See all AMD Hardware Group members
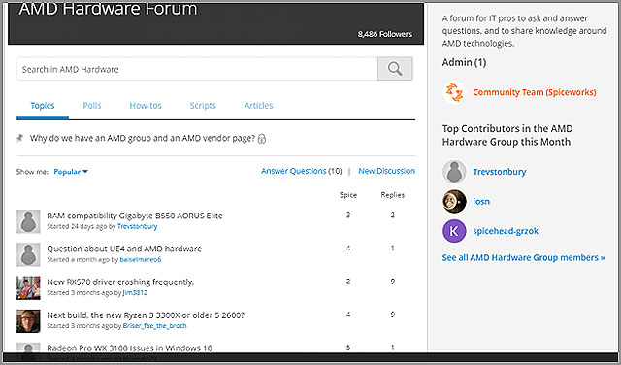Image resolution: width=621 pixels, height=365 pixels. tap(523, 257)
